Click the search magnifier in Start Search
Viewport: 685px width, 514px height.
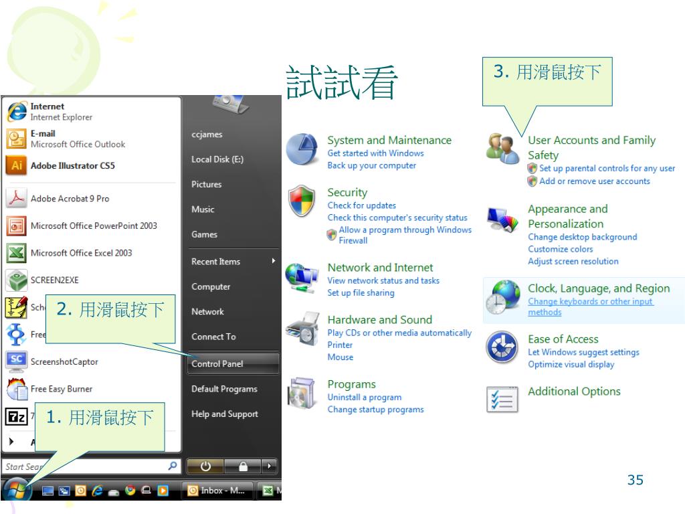[173, 466]
